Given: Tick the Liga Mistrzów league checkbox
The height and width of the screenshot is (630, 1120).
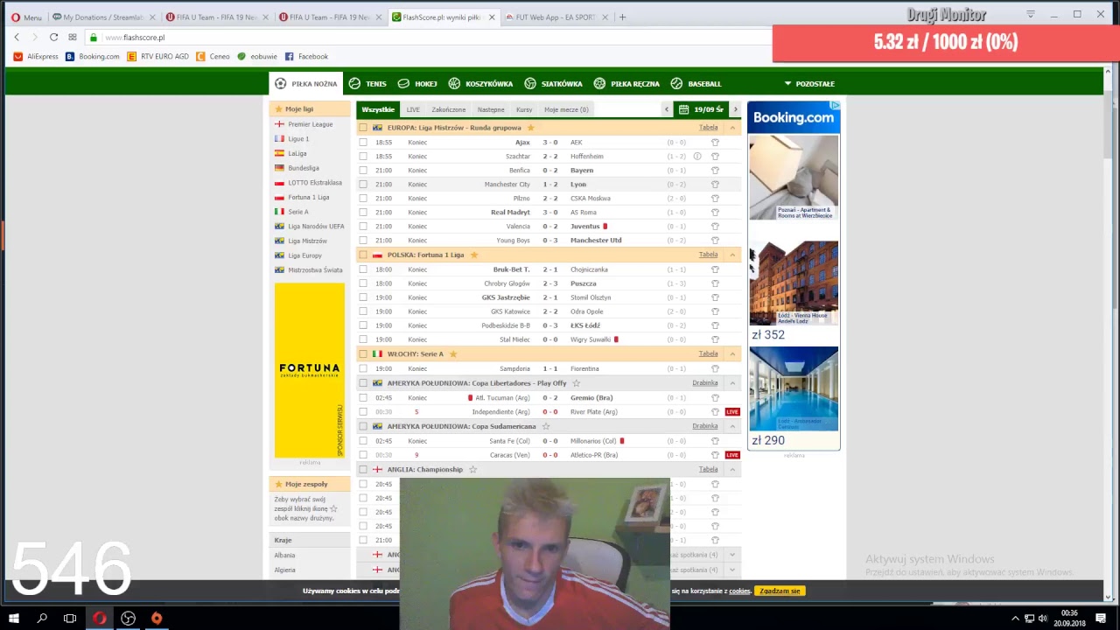Looking at the screenshot, I should coord(363,128).
